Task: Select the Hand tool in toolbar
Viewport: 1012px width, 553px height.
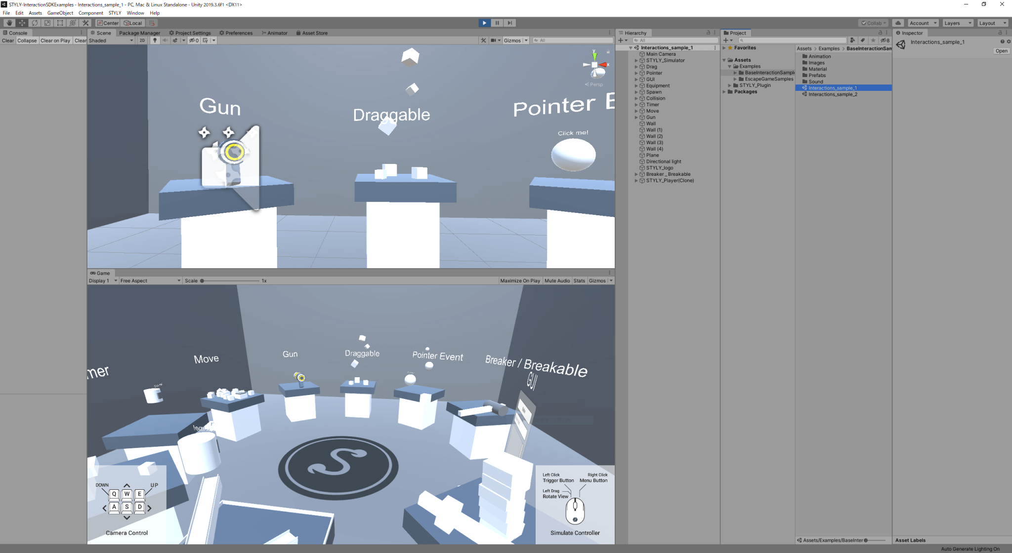Action: 9,23
